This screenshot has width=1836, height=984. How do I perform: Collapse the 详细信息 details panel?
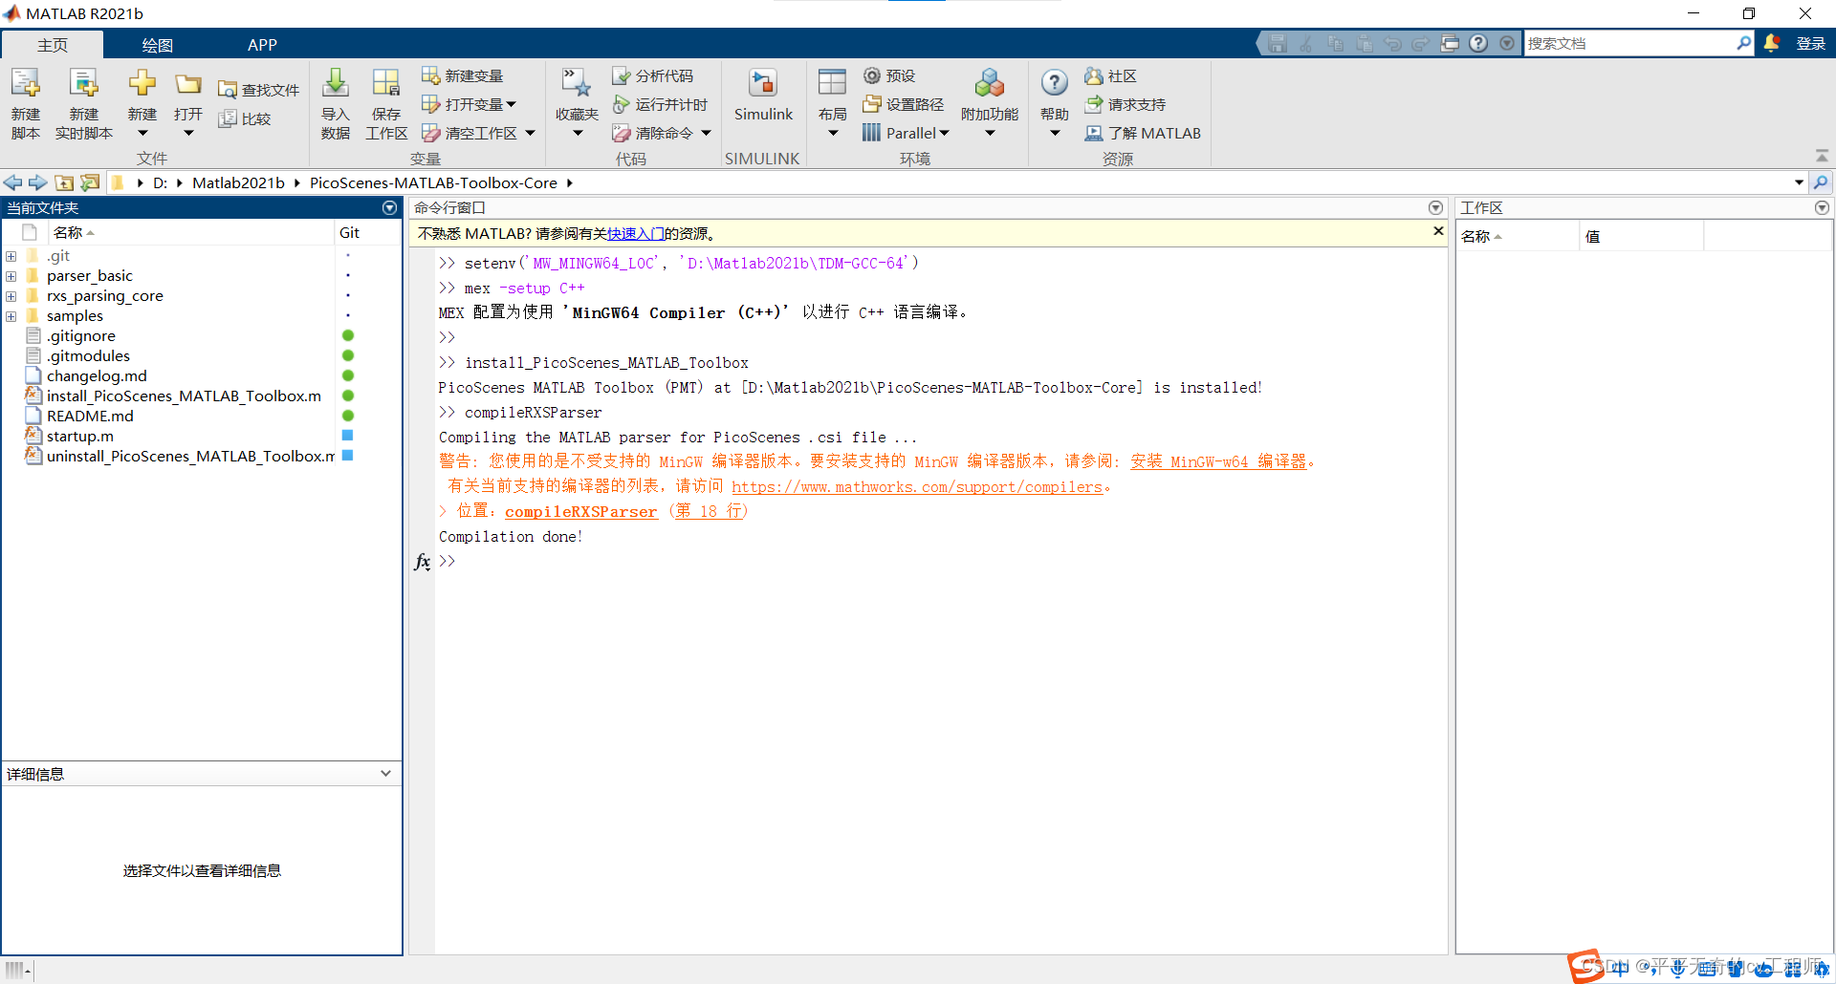(385, 773)
